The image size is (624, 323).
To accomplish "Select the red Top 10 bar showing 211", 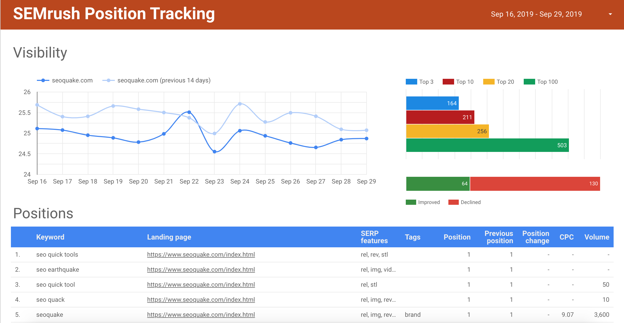I will pyautogui.click(x=440, y=117).
